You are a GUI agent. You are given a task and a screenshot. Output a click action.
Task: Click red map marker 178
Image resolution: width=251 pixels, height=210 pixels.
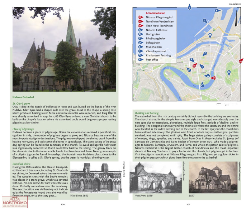195,65
